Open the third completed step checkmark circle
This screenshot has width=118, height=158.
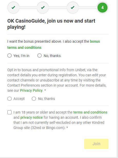tap(73, 7)
